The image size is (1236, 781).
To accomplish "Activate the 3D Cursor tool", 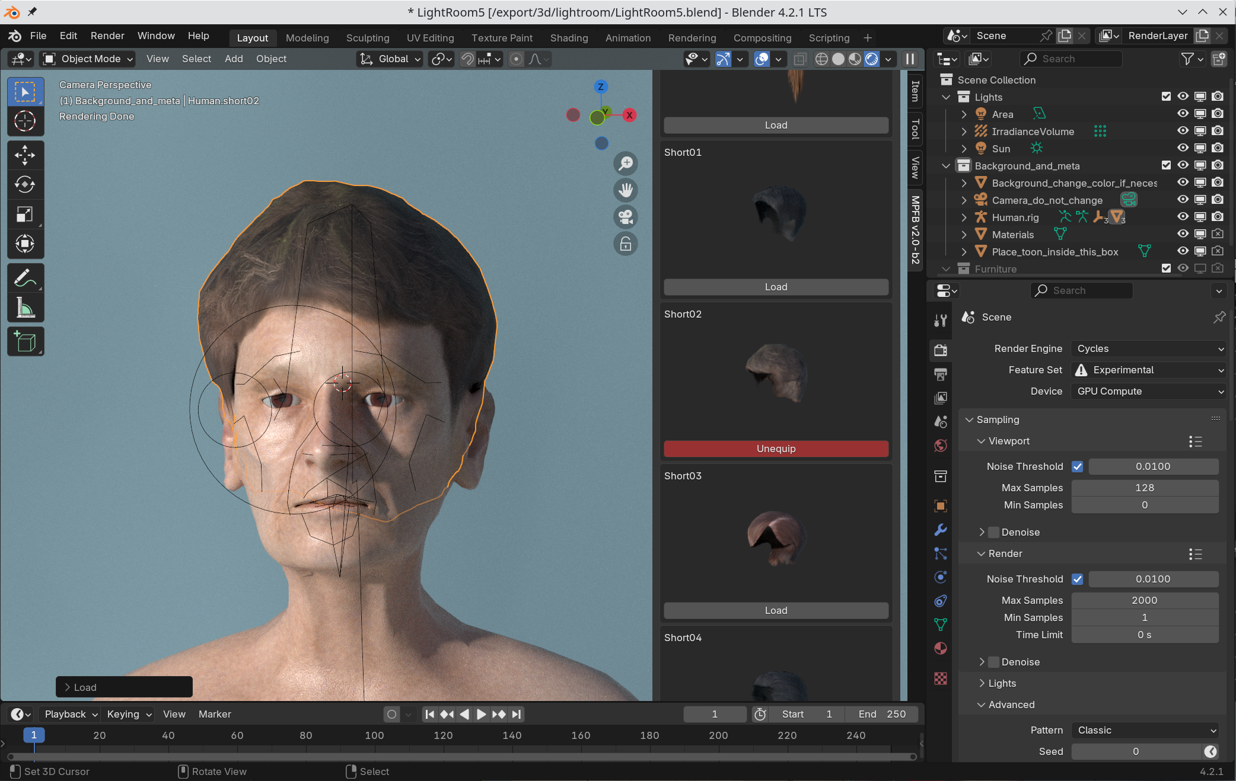I will pyautogui.click(x=25, y=121).
